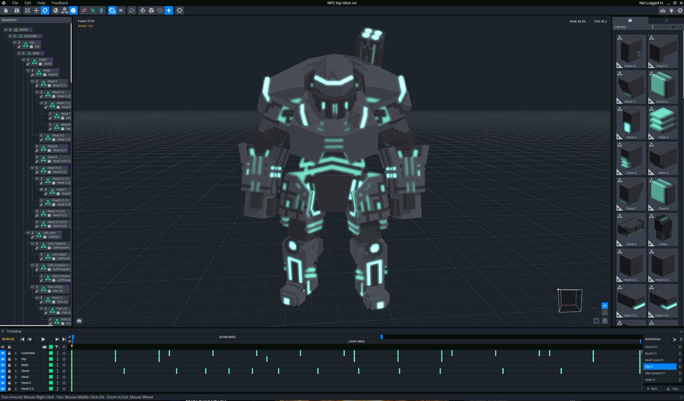The image size is (684, 401).
Task: Click the timeline filter funnel icon
Action: tap(57, 347)
